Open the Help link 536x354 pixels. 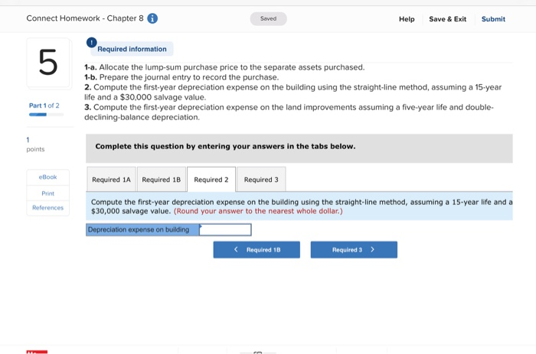pos(407,19)
